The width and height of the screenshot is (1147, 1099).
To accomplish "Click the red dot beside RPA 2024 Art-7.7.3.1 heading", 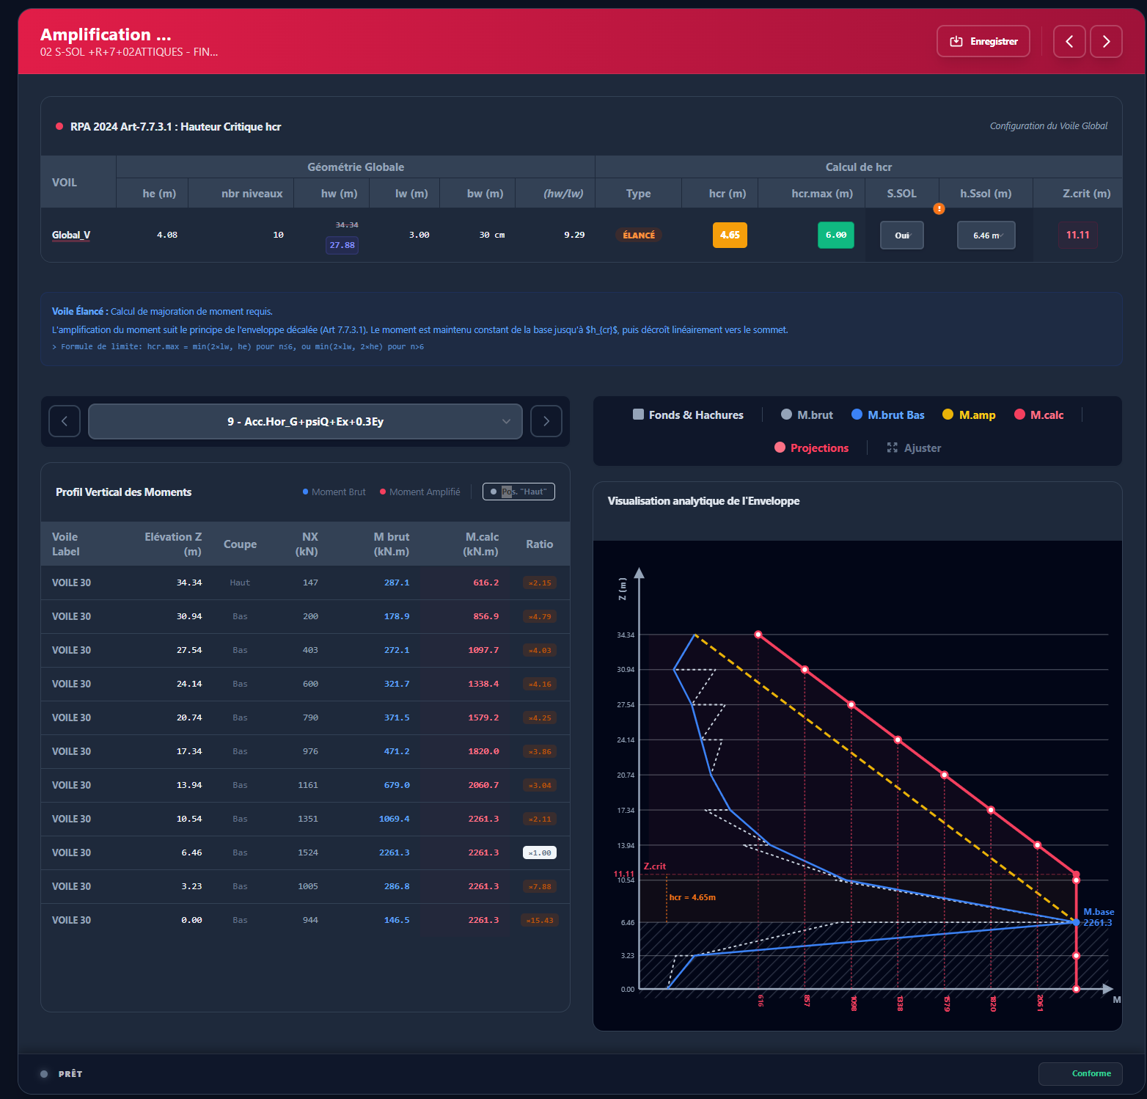I will [x=59, y=125].
